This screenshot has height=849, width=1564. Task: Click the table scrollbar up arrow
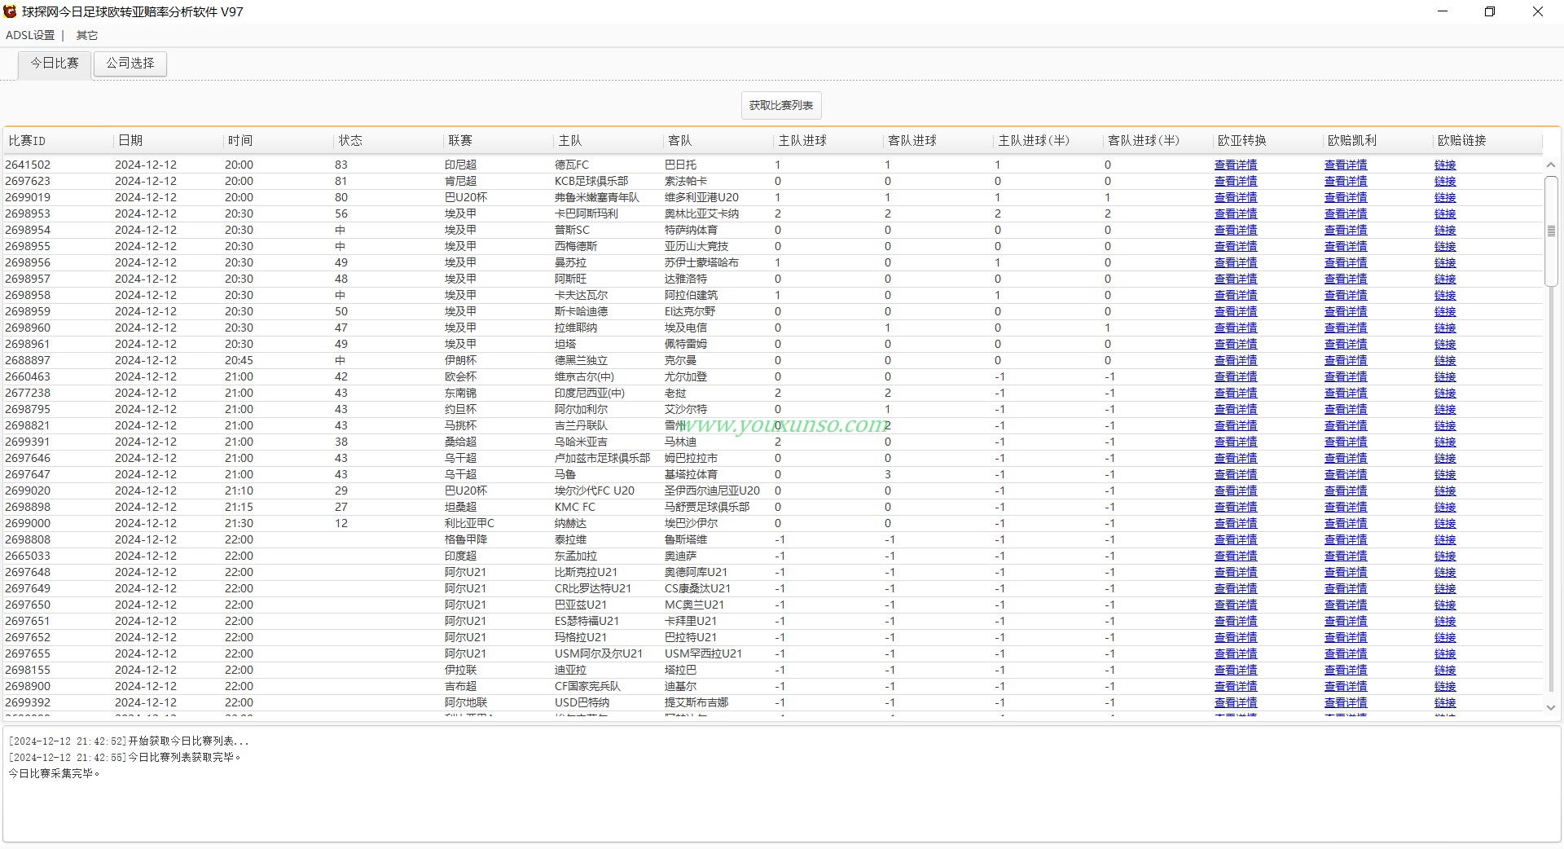[1551, 165]
